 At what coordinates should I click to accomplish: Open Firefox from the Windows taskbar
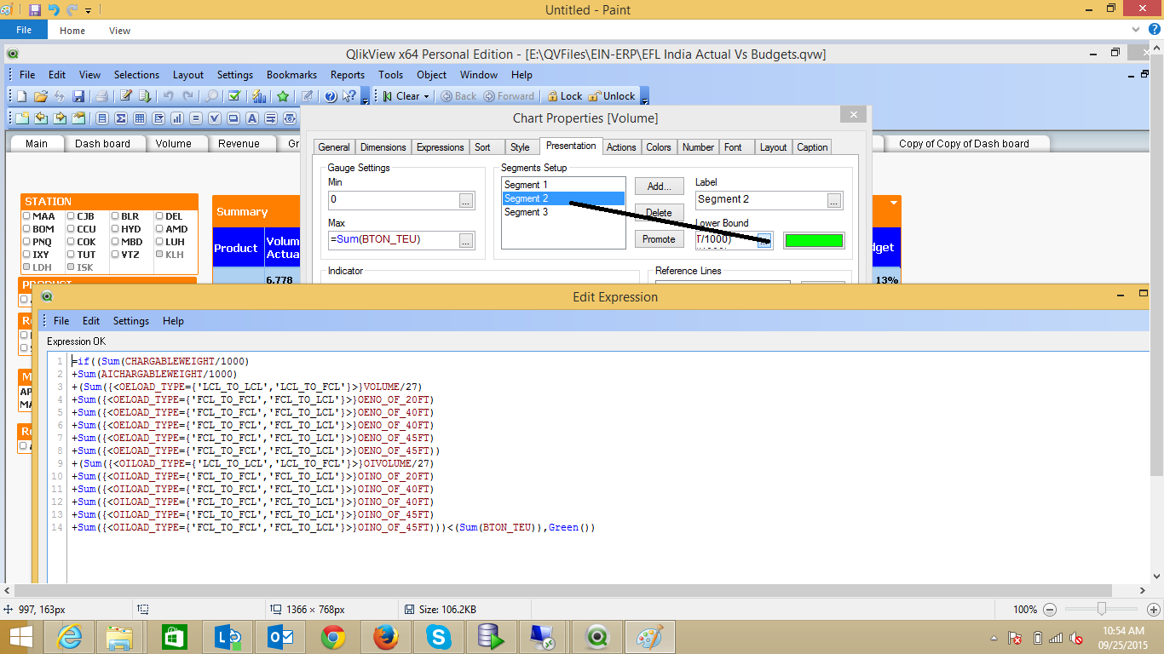point(386,636)
